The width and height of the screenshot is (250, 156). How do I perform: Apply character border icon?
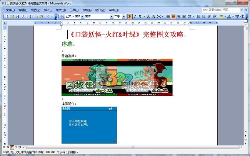148,16
